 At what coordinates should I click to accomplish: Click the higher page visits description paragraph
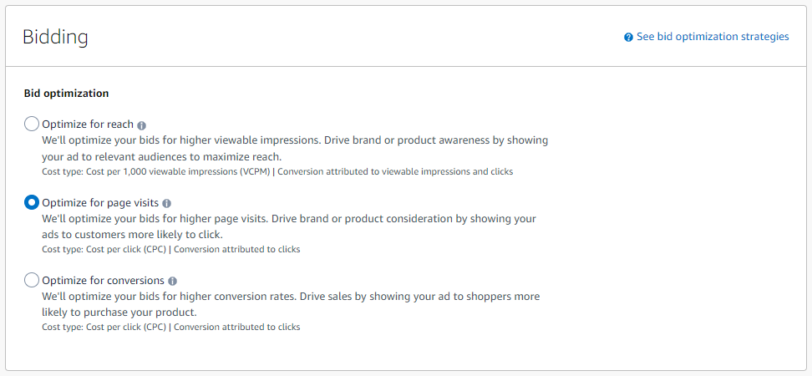(x=288, y=226)
